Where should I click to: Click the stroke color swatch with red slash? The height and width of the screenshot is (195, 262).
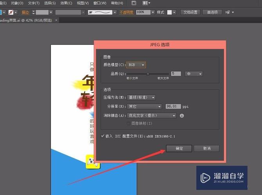coord(11,12)
